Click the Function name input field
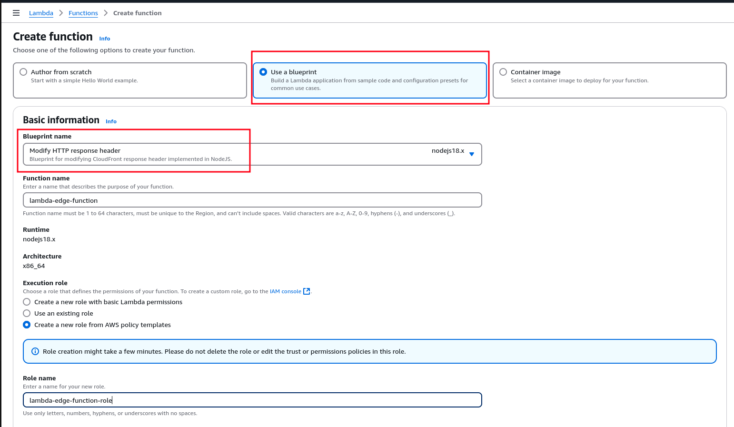Viewport: 734px width, 427px height. click(252, 200)
